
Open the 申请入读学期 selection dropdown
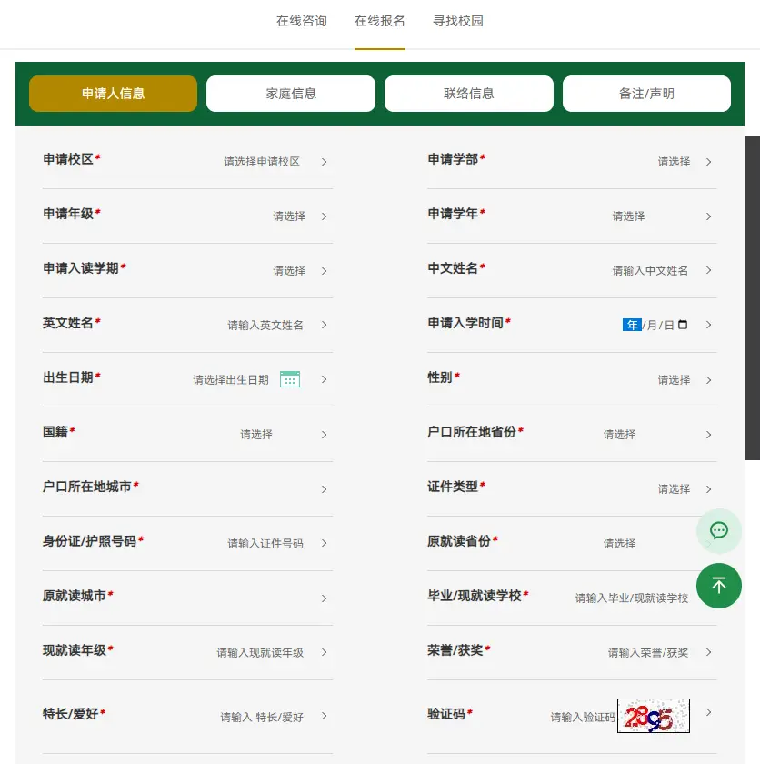pos(289,271)
